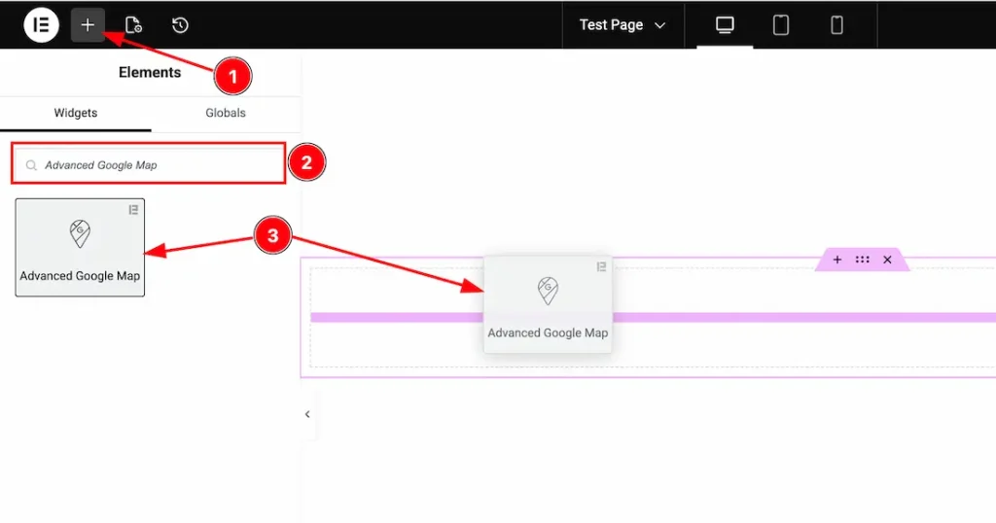996x523 pixels.
Task: Click the Elements panel heading
Action: pyautogui.click(x=150, y=72)
